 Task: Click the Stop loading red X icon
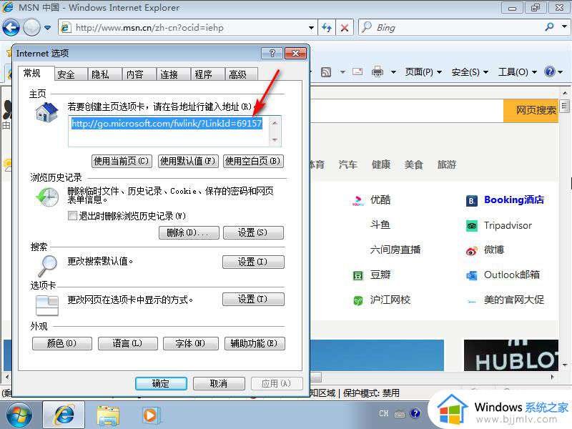click(345, 28)
